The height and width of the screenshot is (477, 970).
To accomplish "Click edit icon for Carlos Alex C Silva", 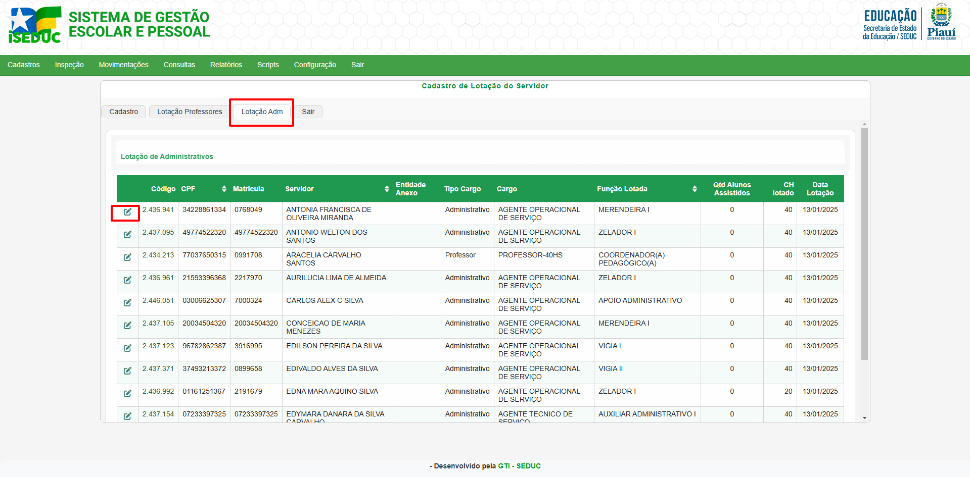I will pos(127,303).
